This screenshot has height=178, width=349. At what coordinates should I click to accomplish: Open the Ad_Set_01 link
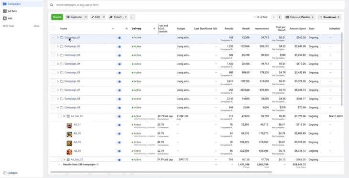point(77,116)
